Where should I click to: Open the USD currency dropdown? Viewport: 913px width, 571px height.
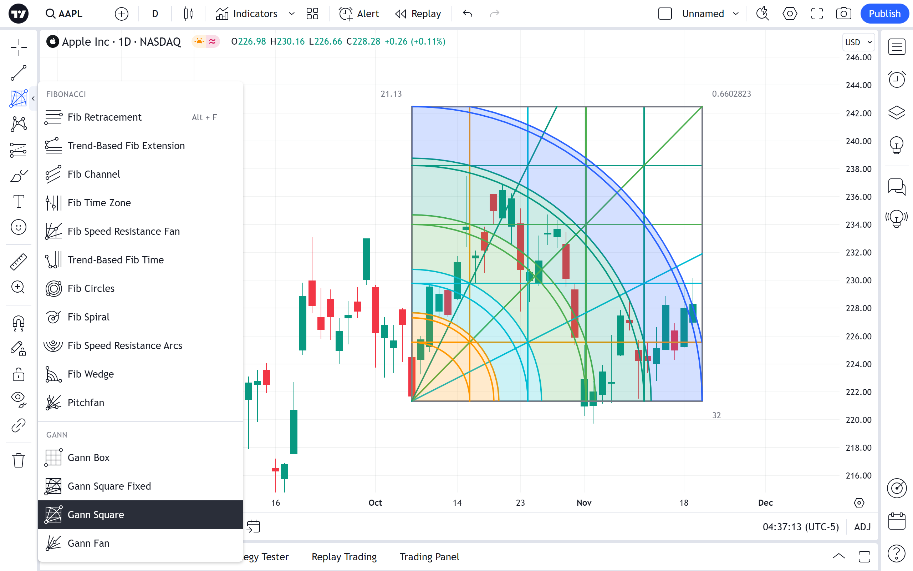pyautogui.click(x=858, y=42)
